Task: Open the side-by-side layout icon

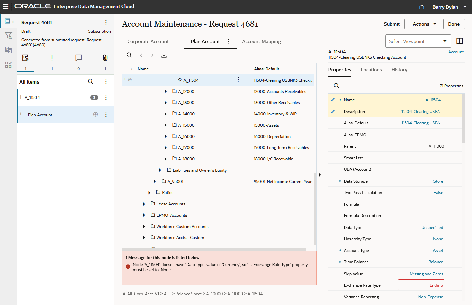Action: (x=459, y=41)
